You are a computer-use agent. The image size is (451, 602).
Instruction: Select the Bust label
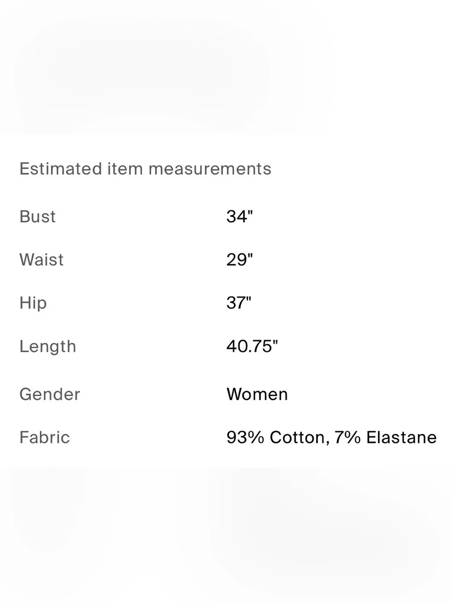37,217
